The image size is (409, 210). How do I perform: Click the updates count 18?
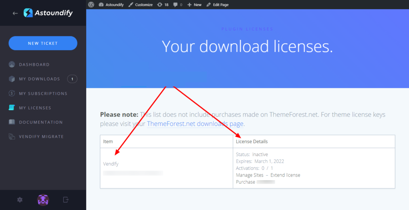(x=167, y=5)
